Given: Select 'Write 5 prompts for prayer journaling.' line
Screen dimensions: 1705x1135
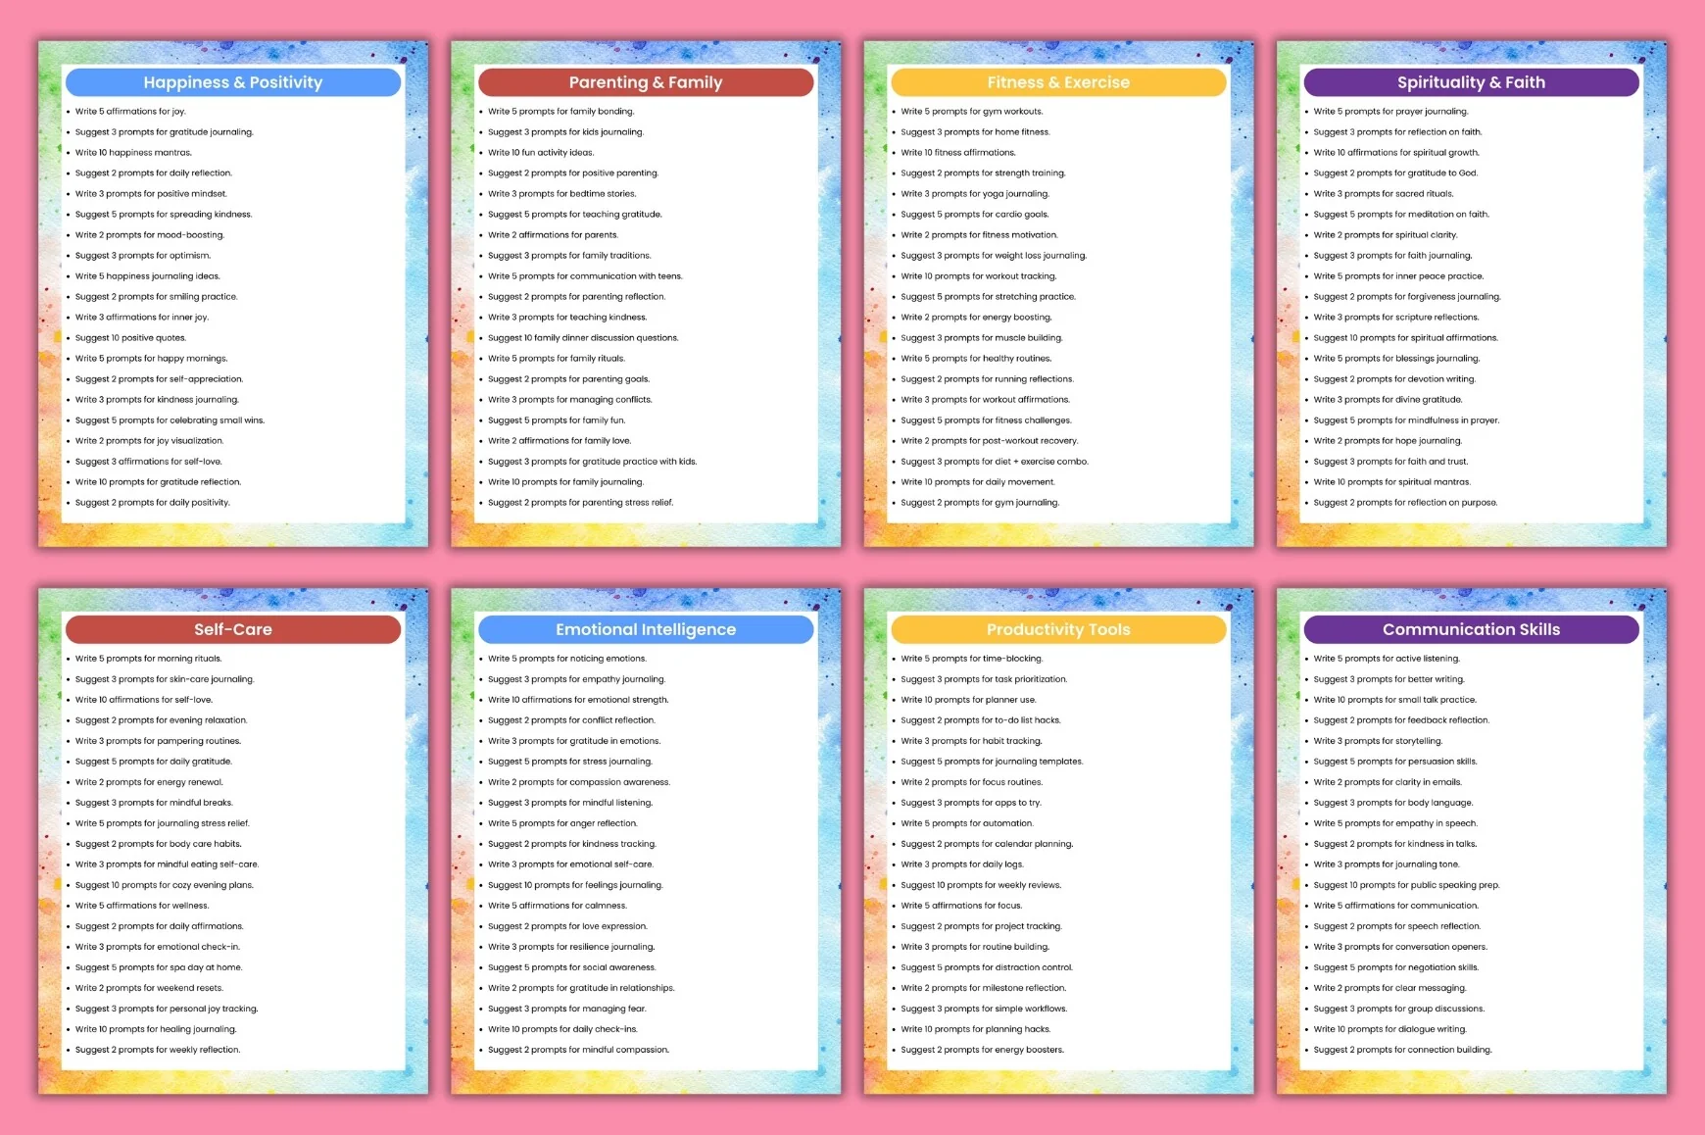Looking at the screenshot, I should 1390,112.
